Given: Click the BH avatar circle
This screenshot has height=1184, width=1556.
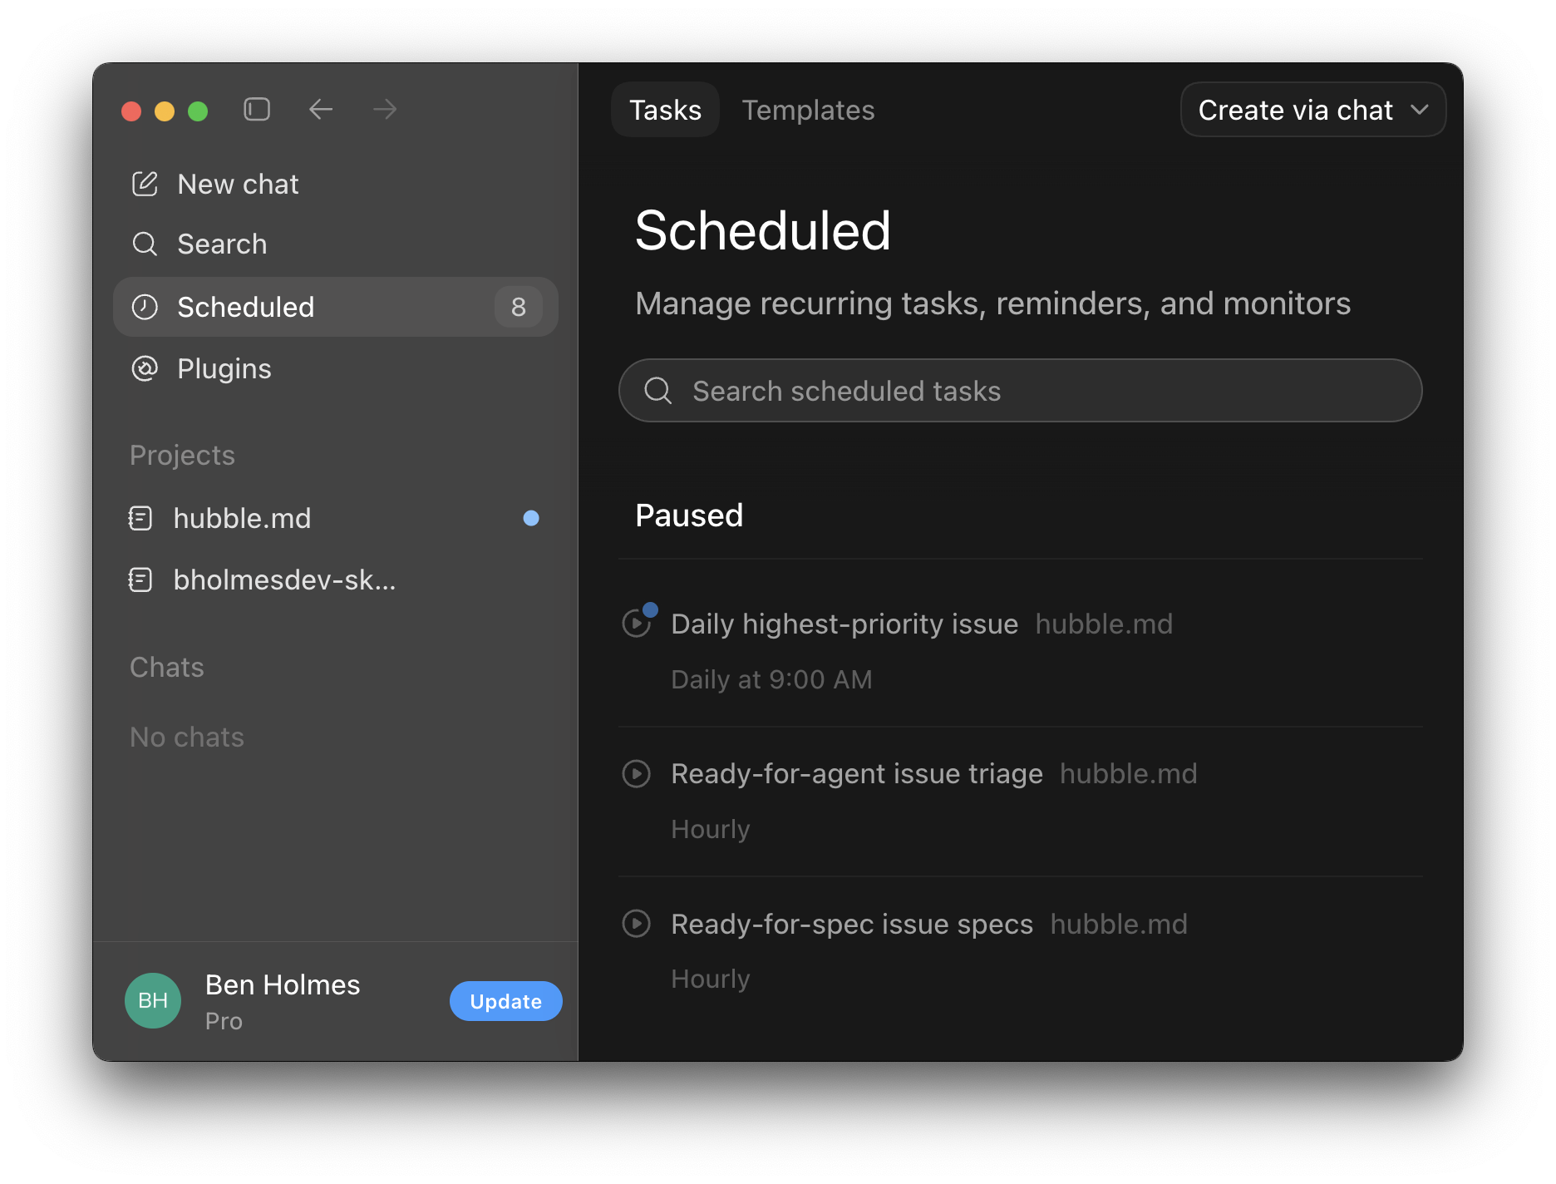Looking at the screenshot, I should coord(153,1000).
